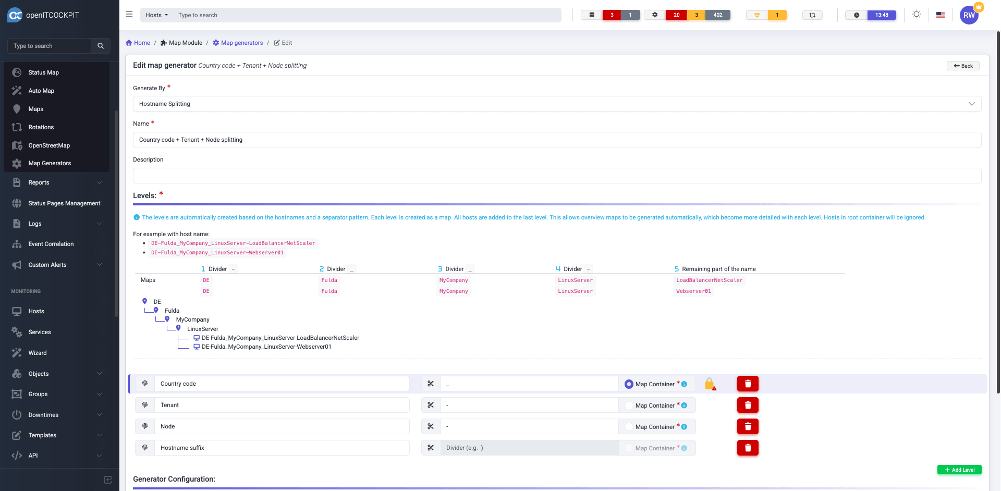Click the Add Level button

959,470
